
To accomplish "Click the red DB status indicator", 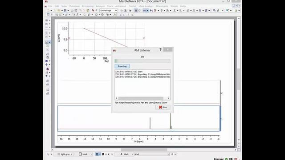I will click(236, 159).
